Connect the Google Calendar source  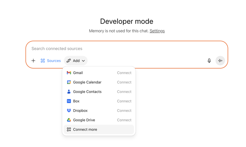click(124, 82)
